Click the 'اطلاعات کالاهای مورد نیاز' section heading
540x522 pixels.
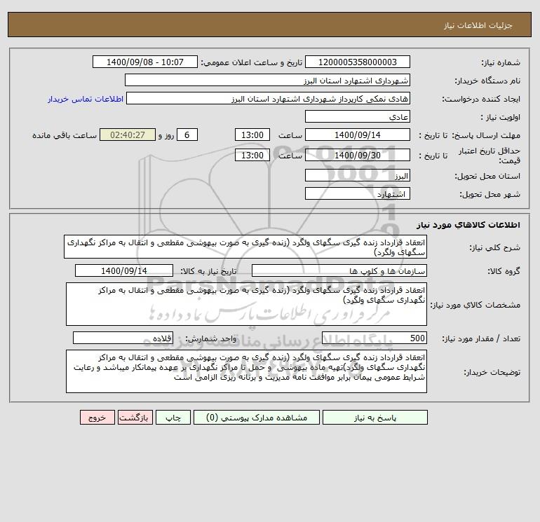coord(468,225)
